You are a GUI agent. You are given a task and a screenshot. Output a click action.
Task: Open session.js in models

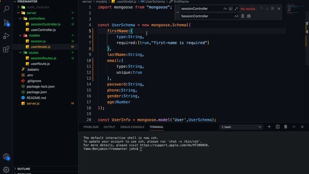coord(38,41)
